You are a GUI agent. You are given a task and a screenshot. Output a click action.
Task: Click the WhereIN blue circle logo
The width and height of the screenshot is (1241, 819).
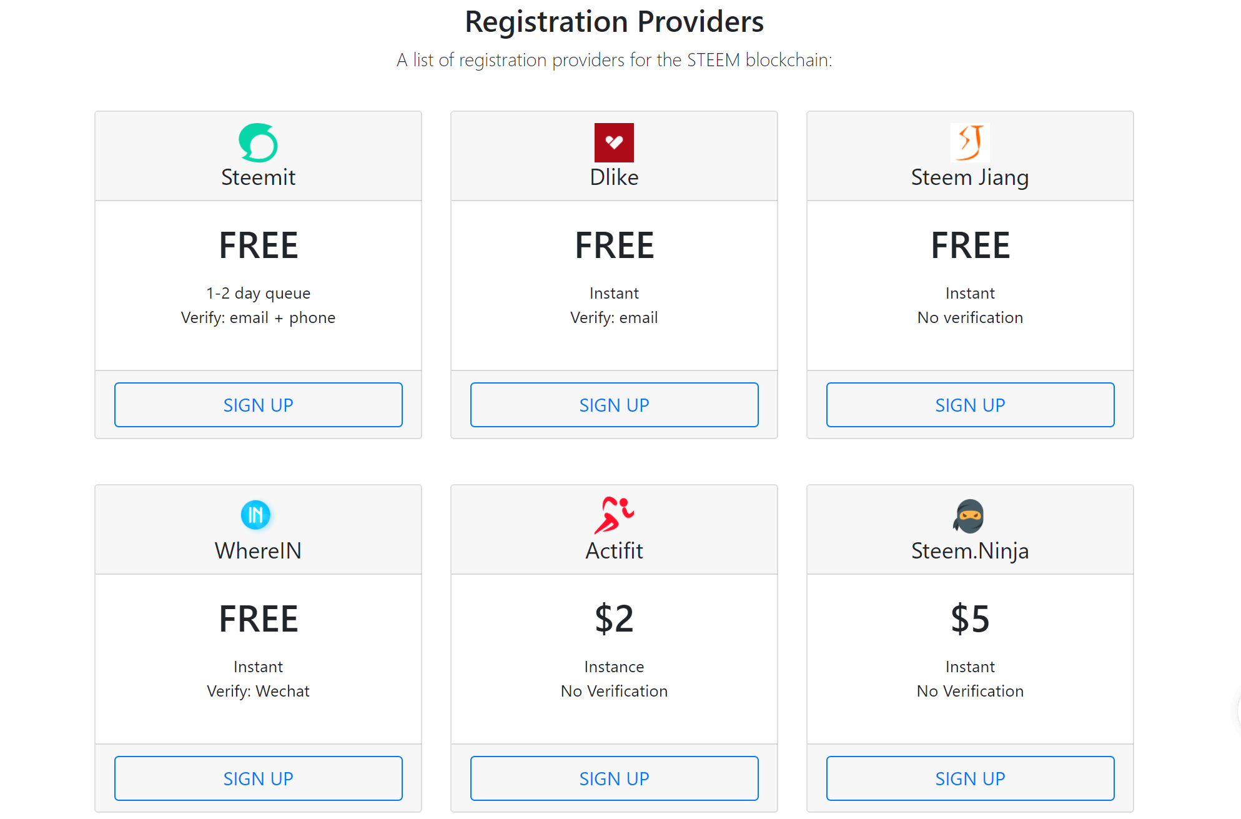coord(256,515)
